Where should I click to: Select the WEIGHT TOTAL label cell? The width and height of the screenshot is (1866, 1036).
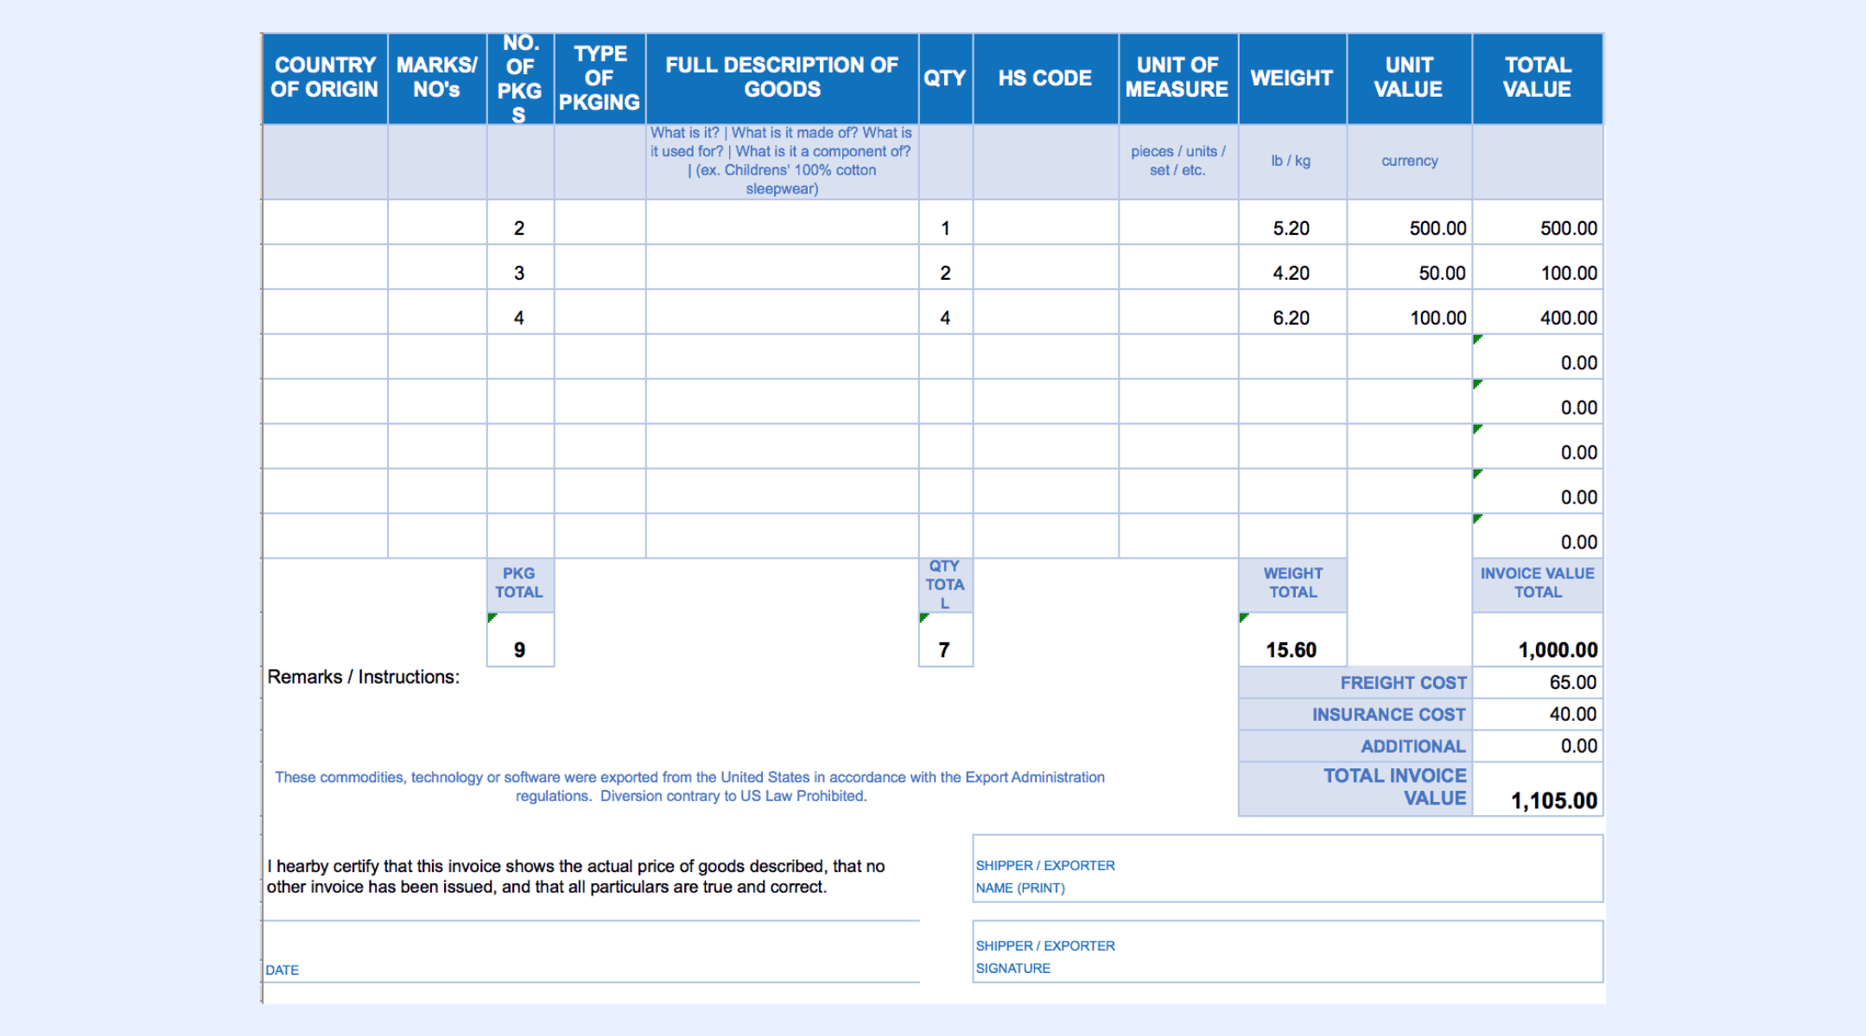1292,584
